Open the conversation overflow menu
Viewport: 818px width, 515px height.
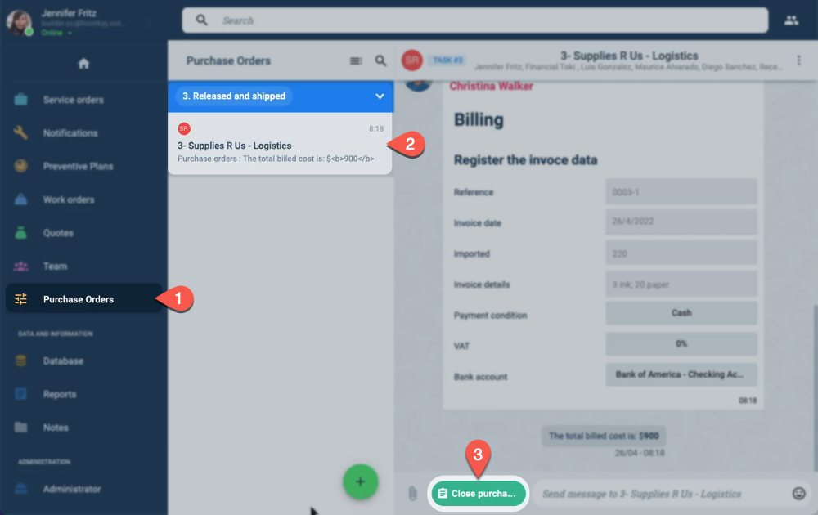(798, 60)
